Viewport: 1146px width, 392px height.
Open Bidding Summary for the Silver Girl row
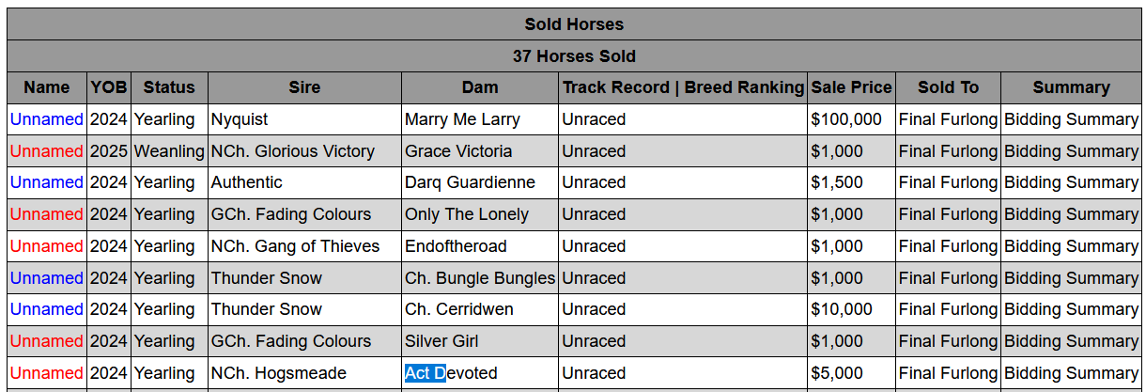pyautogui.click(x=1071, y=341)
